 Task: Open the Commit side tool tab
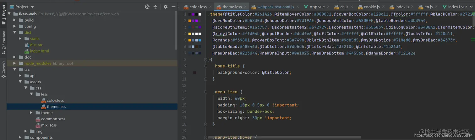click(3, 70)
